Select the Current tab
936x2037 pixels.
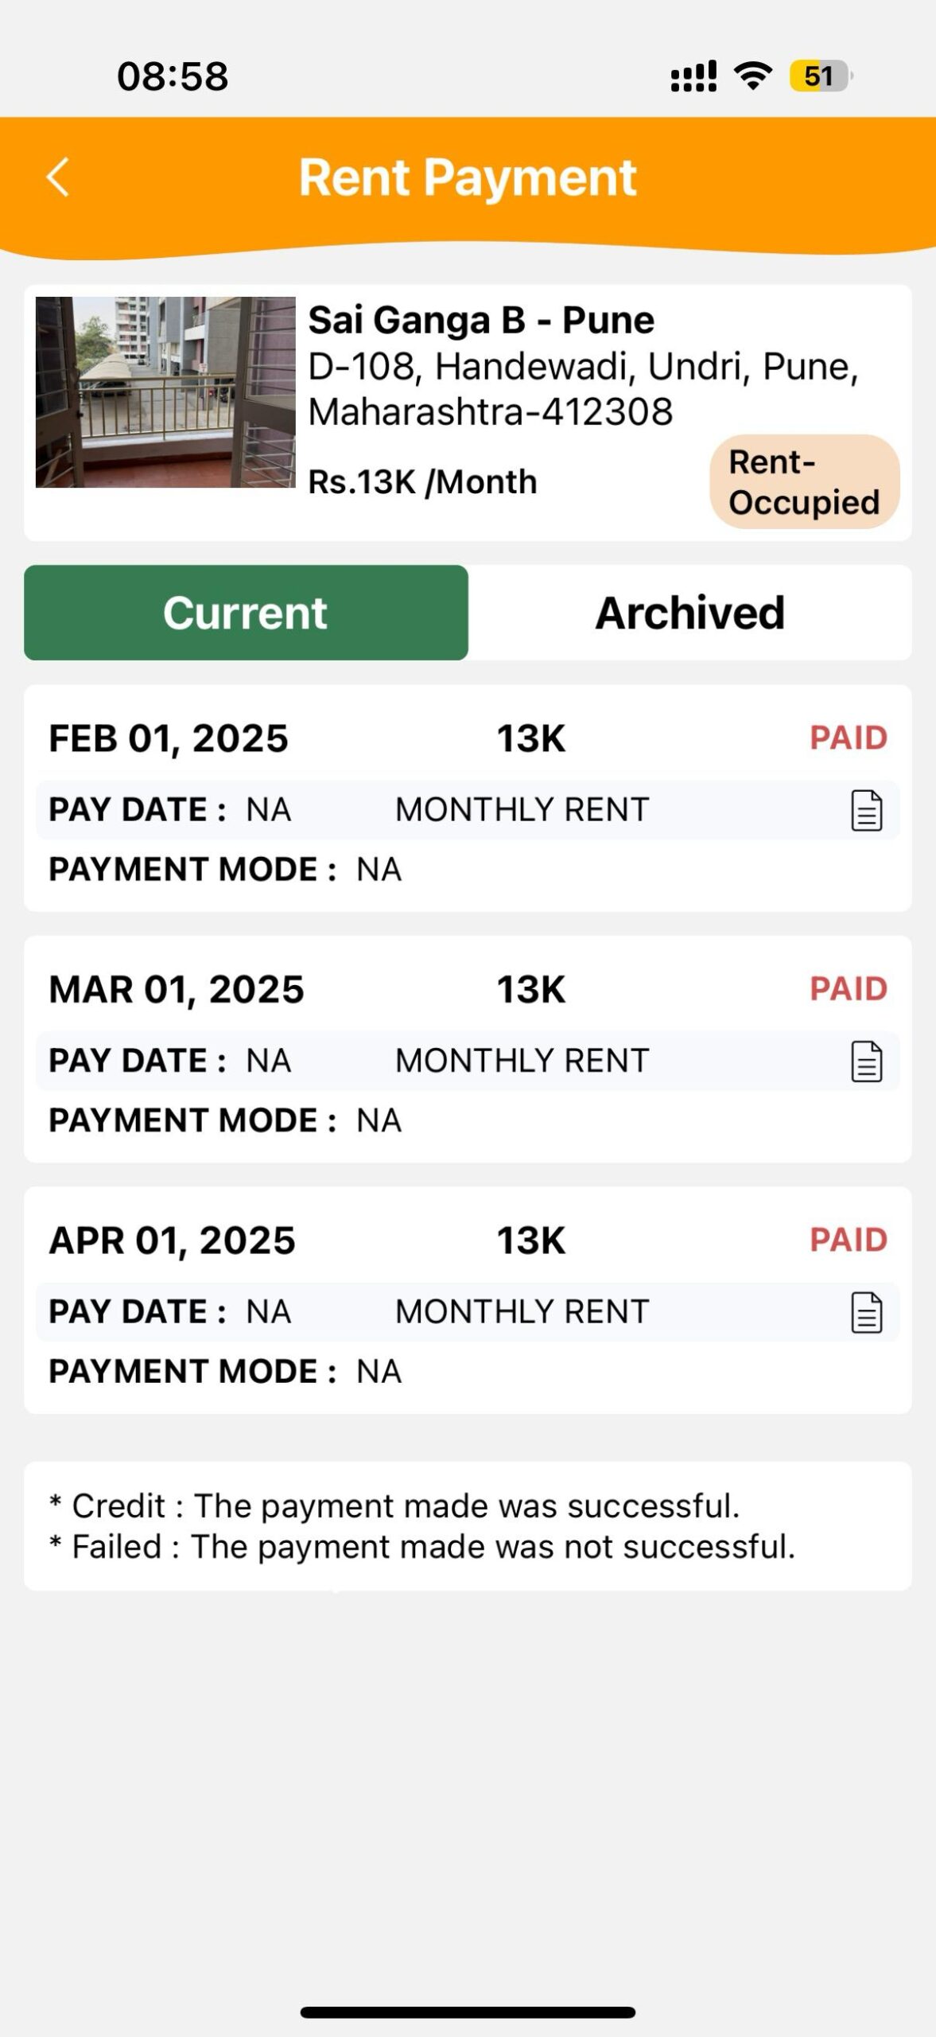[x=246, y=613]
